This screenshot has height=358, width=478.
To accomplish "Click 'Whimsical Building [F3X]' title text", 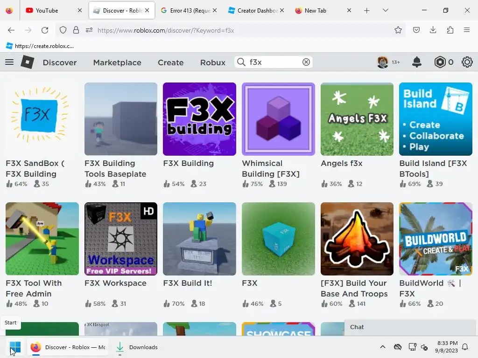I will 271,169.
